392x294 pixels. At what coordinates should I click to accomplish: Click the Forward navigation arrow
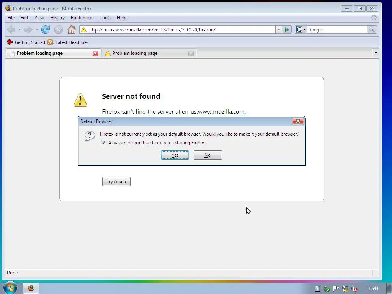tap(28, 29)
